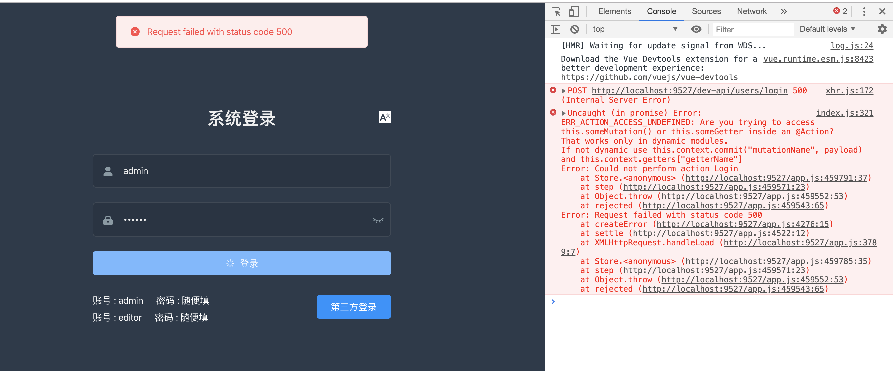Clear the console with the ban icon
This screenshot has width=893, height=371.
pos(574,29)
